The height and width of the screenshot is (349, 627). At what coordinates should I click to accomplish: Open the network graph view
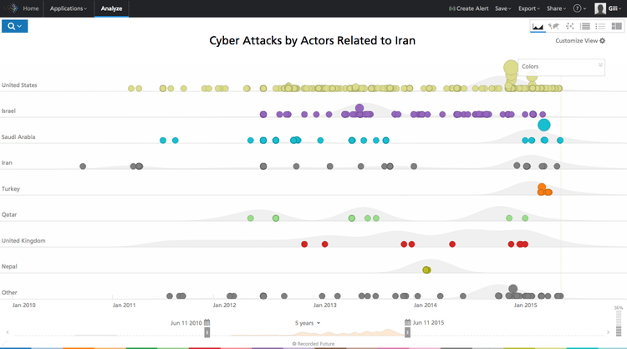(x=569, y=27)
